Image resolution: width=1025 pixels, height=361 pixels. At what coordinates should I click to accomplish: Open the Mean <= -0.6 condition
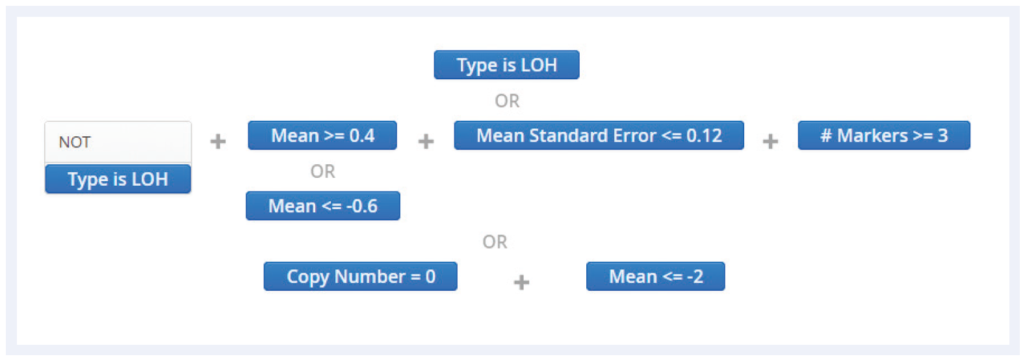(322, 206)
